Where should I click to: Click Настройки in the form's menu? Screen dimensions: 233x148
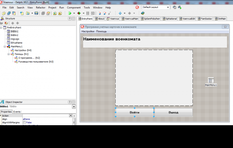[x=88, y=31]
